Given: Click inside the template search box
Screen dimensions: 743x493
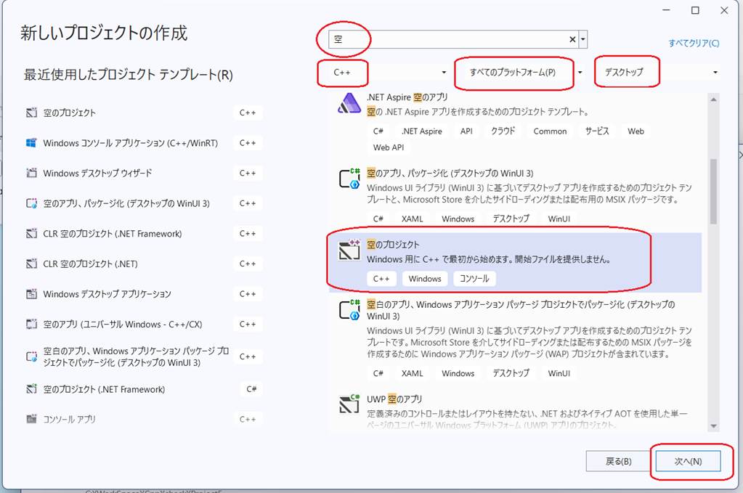Looking at the screenshot, I should (448, 39).
